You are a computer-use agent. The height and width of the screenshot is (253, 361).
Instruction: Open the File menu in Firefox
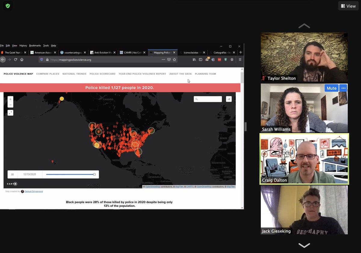coord(2,46)
